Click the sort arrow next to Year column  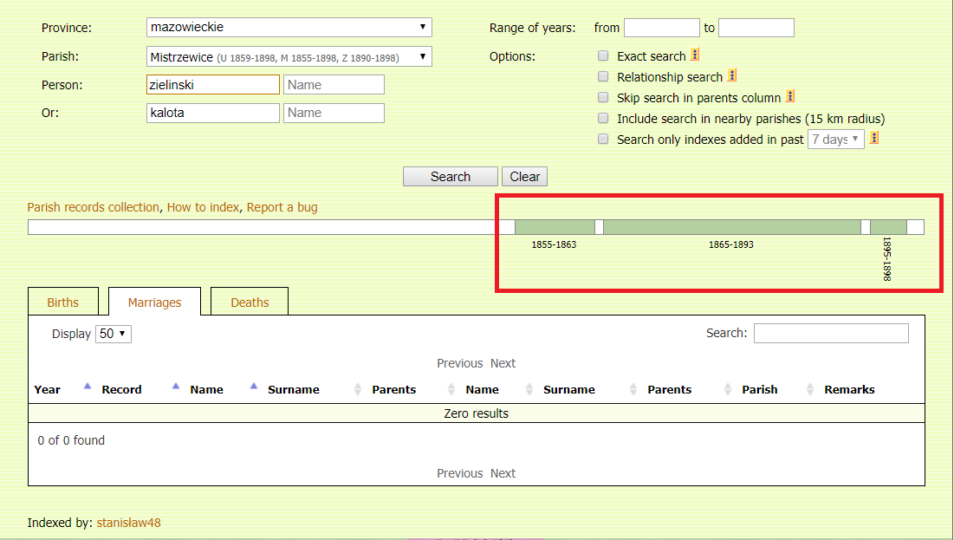point(87,387)
